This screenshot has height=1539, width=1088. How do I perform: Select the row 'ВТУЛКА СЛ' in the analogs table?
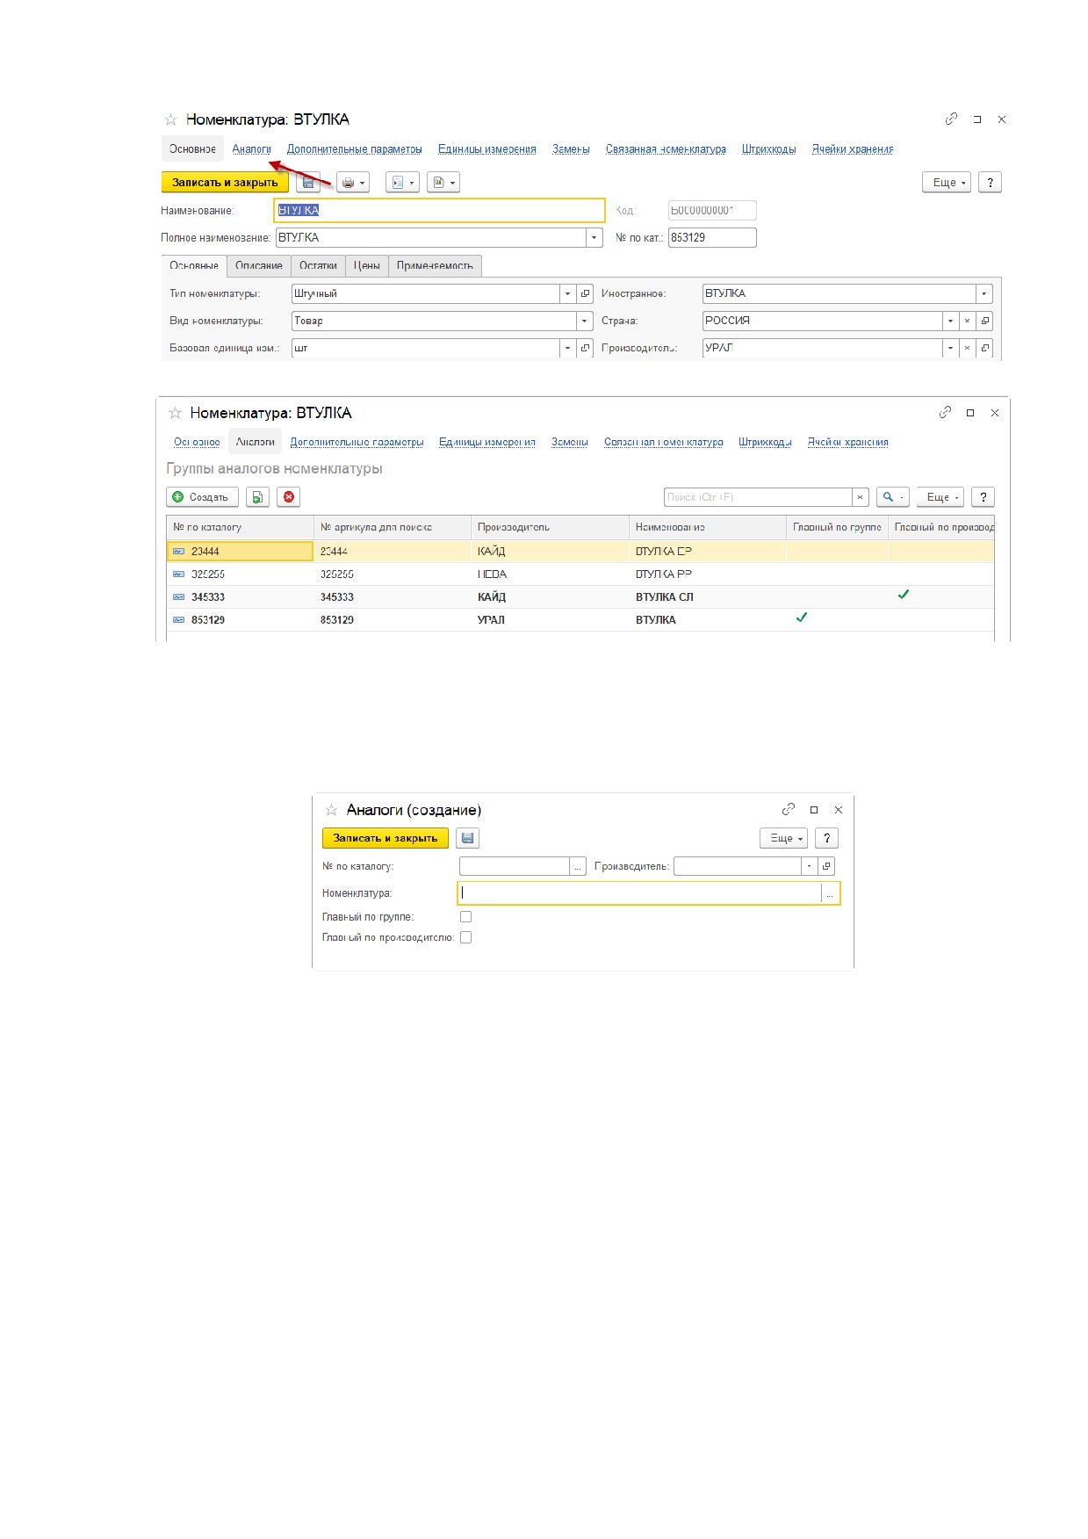(x=580, y=597)
